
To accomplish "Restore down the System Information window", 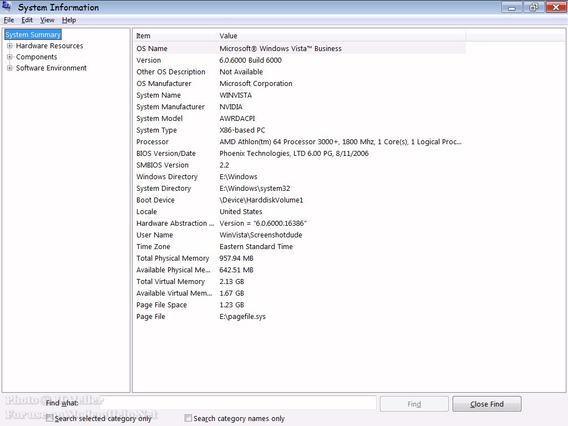I will pos(534,7).
